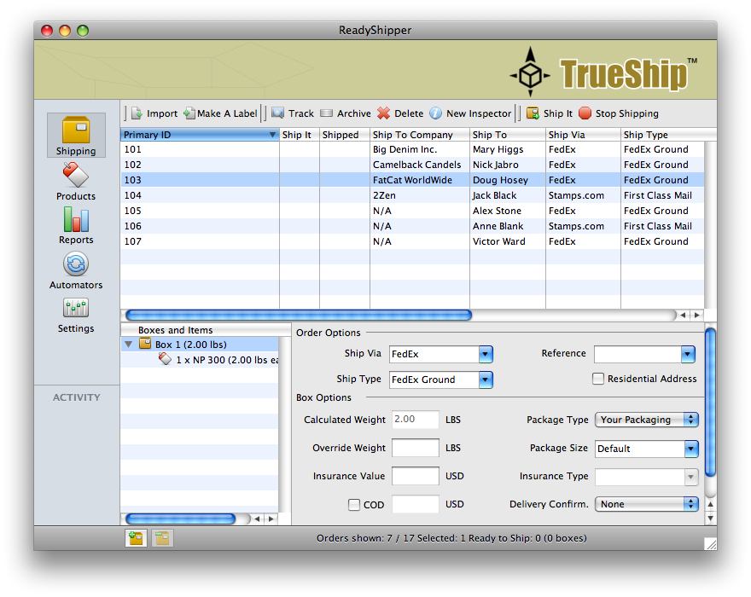Sort by Ship To Company column header
Viewport: 751px width, 597px height.
tap(420, 135)
